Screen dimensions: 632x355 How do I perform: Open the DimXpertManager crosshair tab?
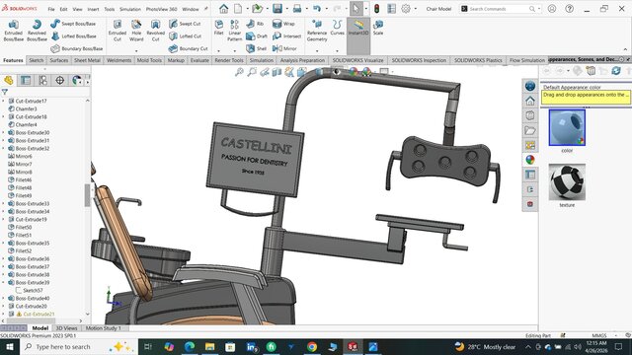point(59,81)
